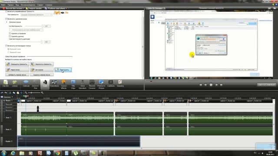Screen dimensions: 278x156
Task: Select the Audio tool tab
Action: point(45,84)
